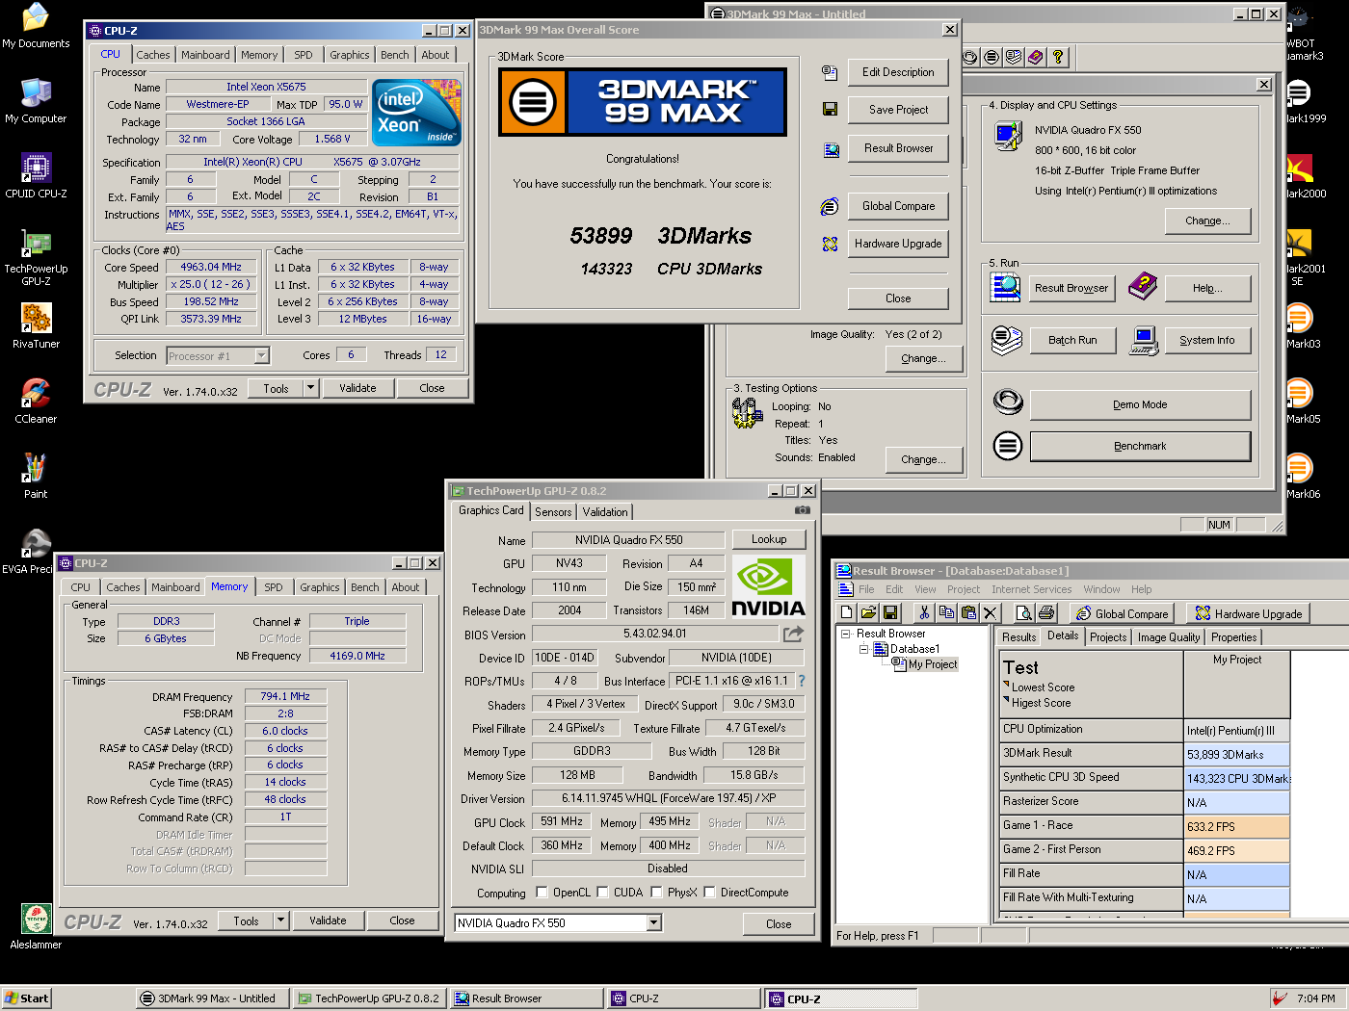Click Edit Description button

point(898,72)
